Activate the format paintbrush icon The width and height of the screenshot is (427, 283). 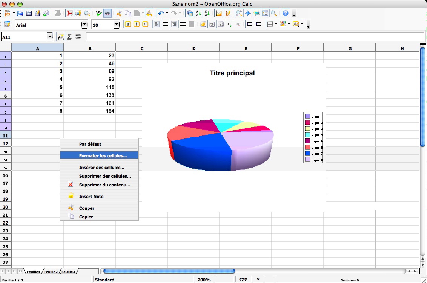click(x=149, y=13)
